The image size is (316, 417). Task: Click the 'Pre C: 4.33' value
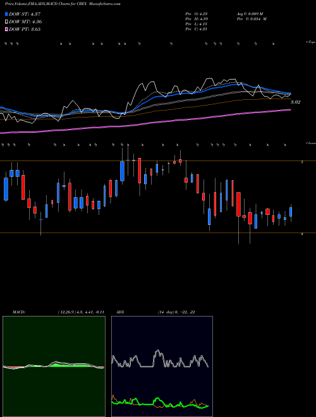[197, 29]
